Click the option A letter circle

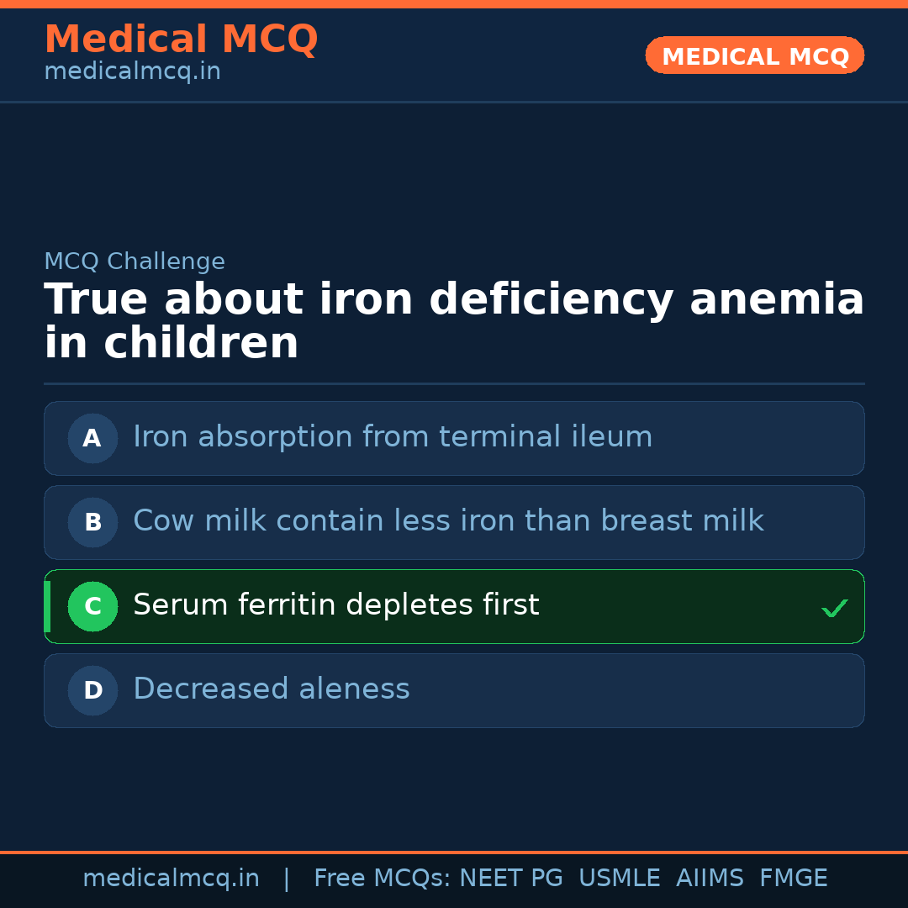click(x=92, y=438)
